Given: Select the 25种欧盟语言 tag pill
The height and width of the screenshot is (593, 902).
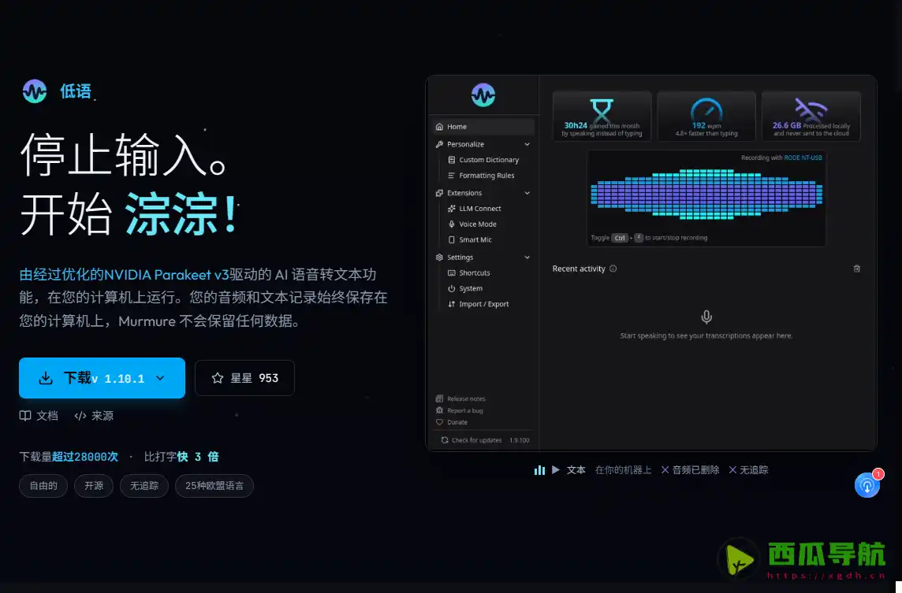Looking at the screenshot, I should pyautogui.click(x=214, y=486).
